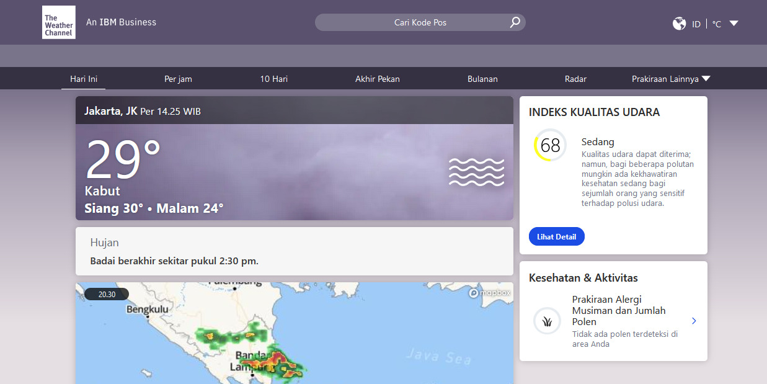This screenshot has width=767, height=384.
Task: Select the °C temperature unit
Action: 716,24
